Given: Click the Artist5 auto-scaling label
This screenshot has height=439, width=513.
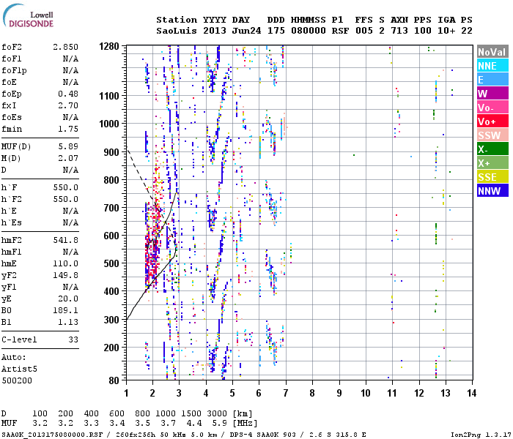Looking at the screenshot, I should coord(19,369).
